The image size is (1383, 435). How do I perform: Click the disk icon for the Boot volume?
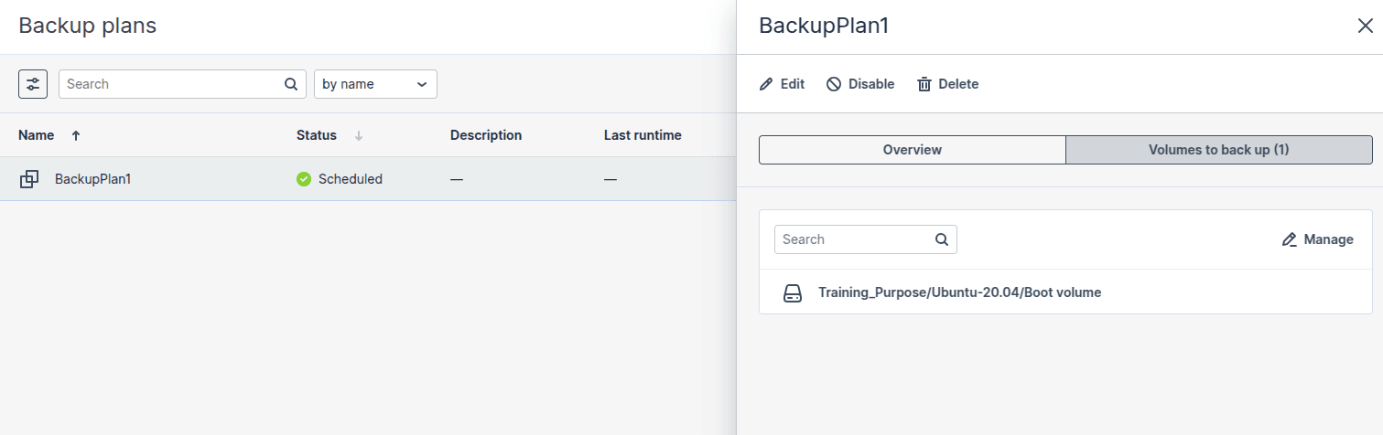tap(793, 293)
